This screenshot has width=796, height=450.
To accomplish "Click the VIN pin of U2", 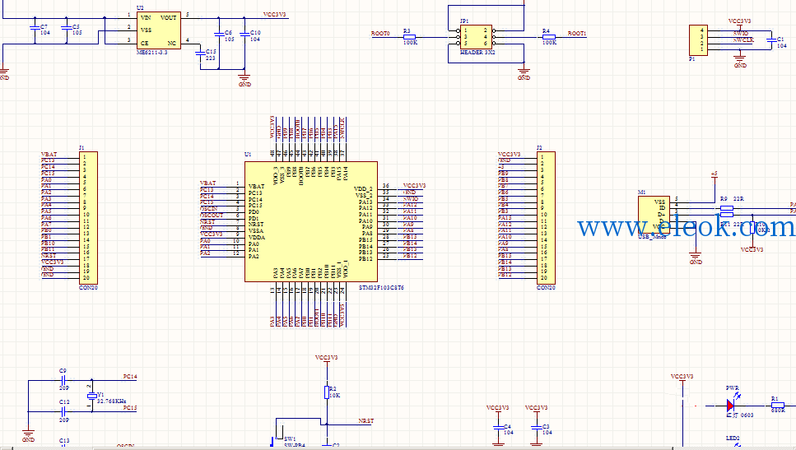I will [x=146, y=17].
